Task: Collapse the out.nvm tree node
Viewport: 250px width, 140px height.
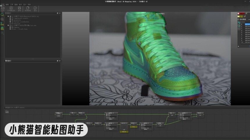Action: pos(6,25)
